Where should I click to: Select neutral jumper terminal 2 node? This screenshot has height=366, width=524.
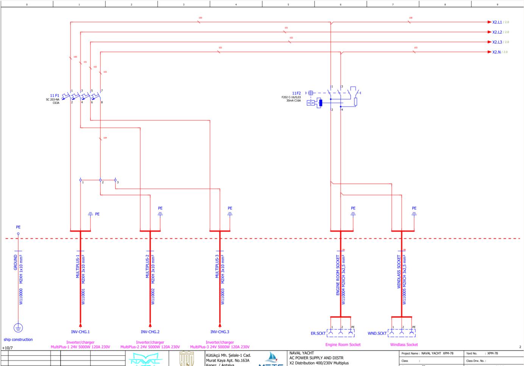(x=100, y=180)
